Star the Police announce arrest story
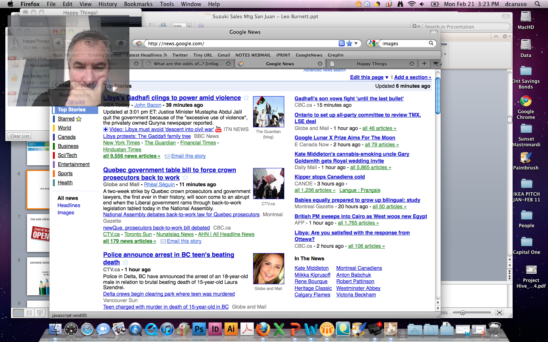Image resolution: width=548 pixels, height=342 pixels. click(x=126, y=263)
